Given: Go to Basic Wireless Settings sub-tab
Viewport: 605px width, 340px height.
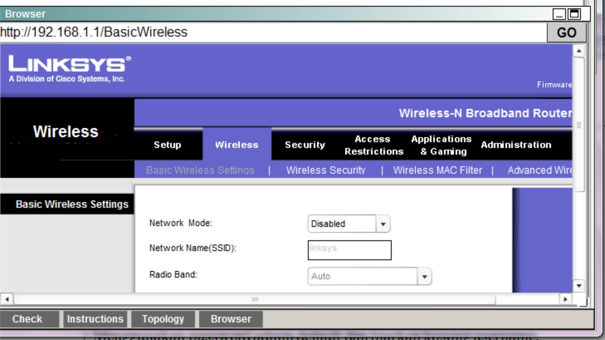Looking at the screenshot, I should pyautogui.click(x=200, y=170).
